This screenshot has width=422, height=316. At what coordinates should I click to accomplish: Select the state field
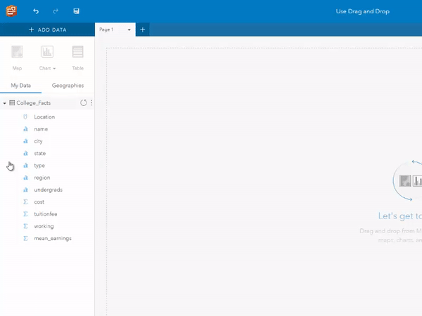(40, 153)
